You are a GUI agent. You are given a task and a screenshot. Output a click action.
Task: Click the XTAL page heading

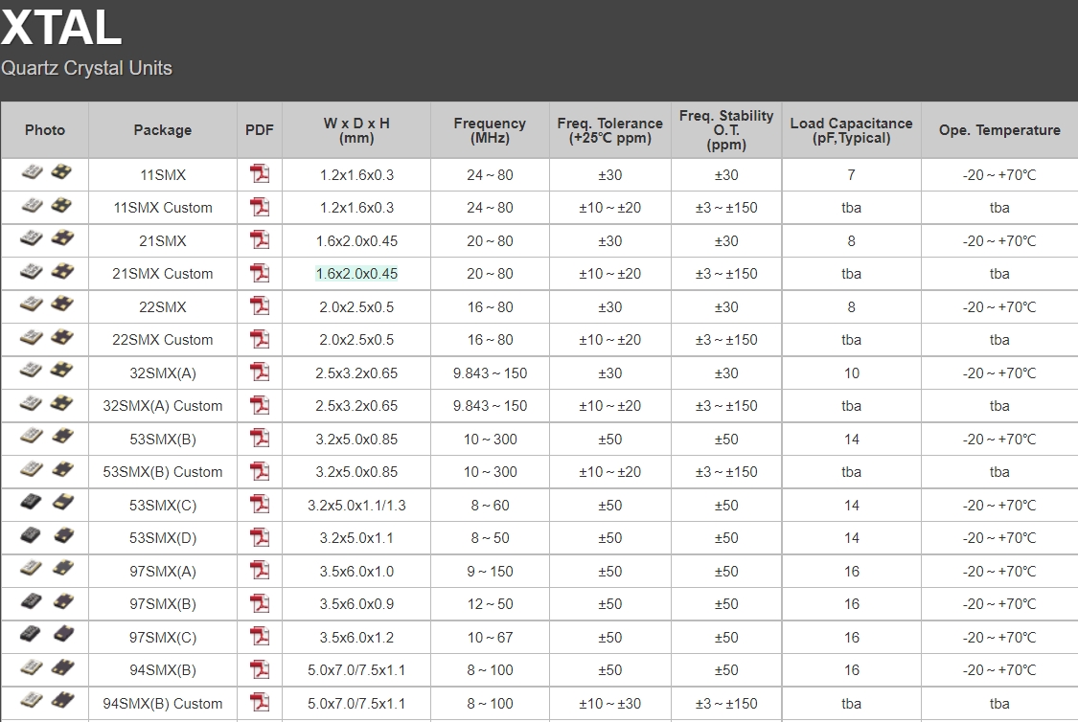pos(61,29)
